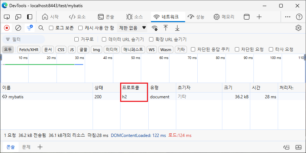Sort by 프로토콜 column header
This screenshot has height=153, width=306.
point(134,88)
